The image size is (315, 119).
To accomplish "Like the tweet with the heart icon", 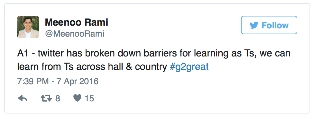I will (x=77, y=98).
